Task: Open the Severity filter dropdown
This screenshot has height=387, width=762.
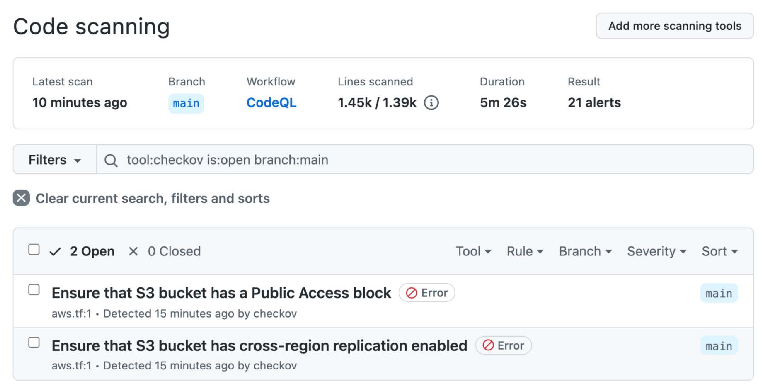Action: pyautogui.click(x=657, y=251)
